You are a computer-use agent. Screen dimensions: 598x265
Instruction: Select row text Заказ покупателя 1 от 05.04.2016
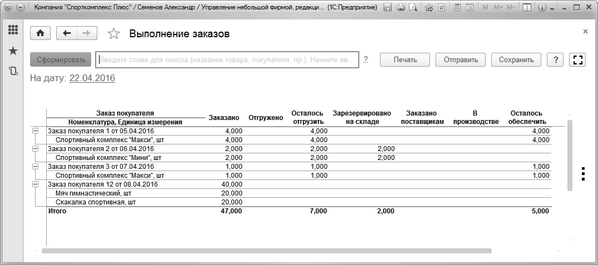tap(101, 131)
